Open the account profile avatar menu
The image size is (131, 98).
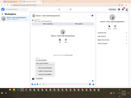pyautogui.click(x=127, y=9)
